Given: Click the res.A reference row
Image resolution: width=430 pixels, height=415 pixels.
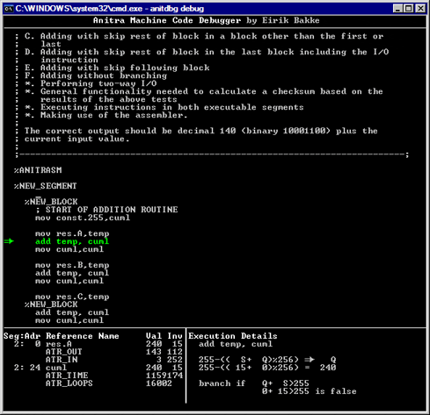Looking at the screenshot, I should (93, 344).
